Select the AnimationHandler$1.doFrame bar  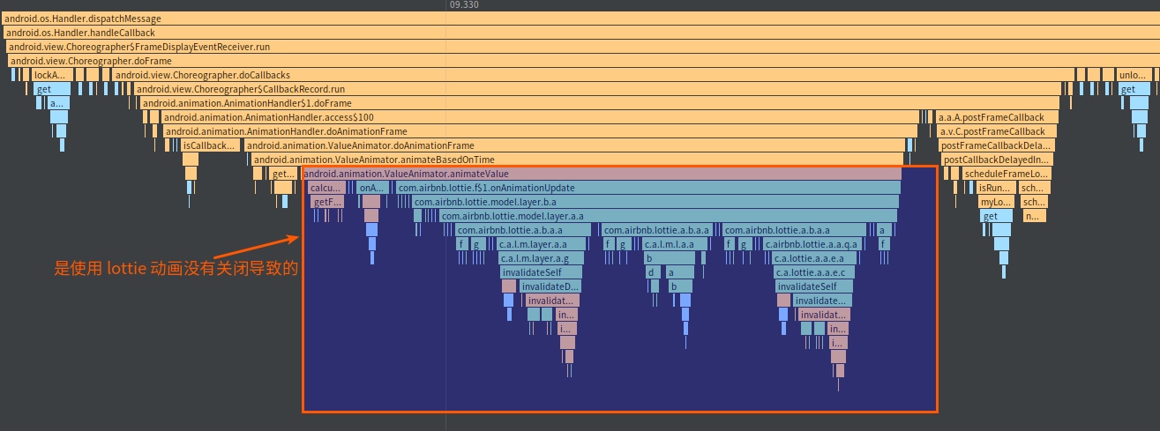[x=529, y=103]
